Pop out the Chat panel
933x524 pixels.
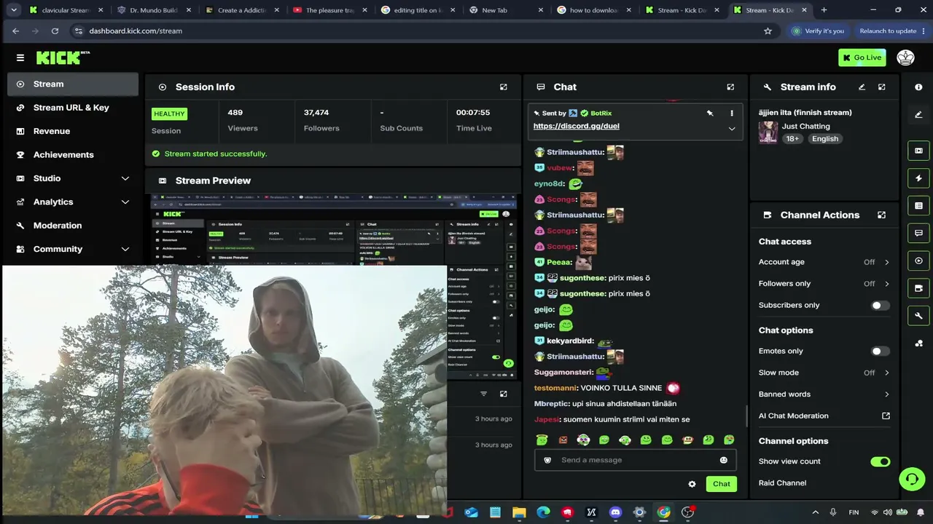tap(730, 87)
